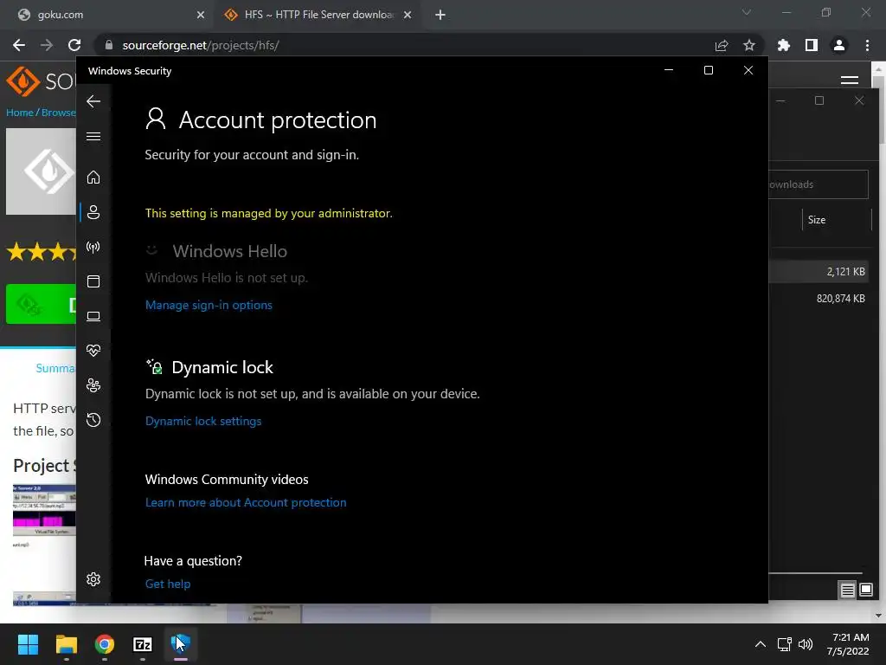Share this page icon in Chrome
886x665 pixels.
tap(721, 45)
